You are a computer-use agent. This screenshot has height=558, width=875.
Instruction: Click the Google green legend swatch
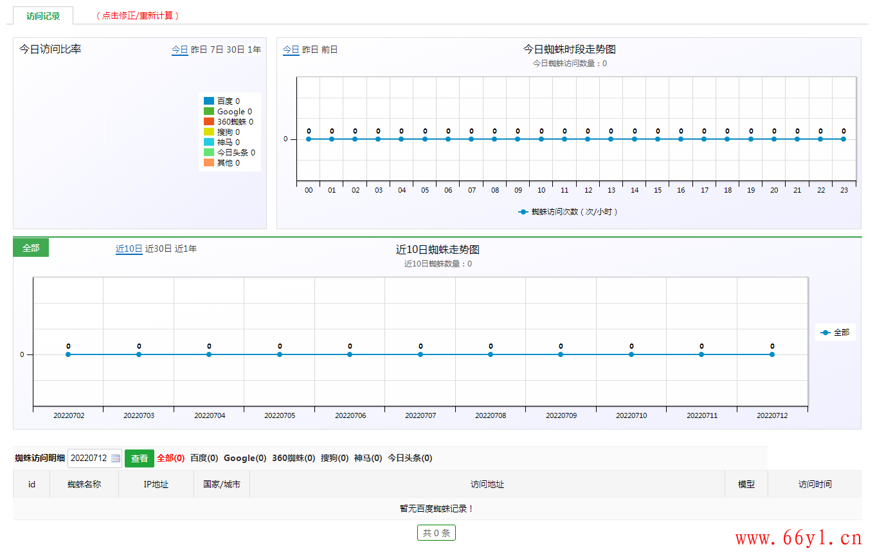[209, 112]
